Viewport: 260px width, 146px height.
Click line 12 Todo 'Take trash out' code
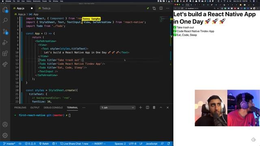(61, 60)
